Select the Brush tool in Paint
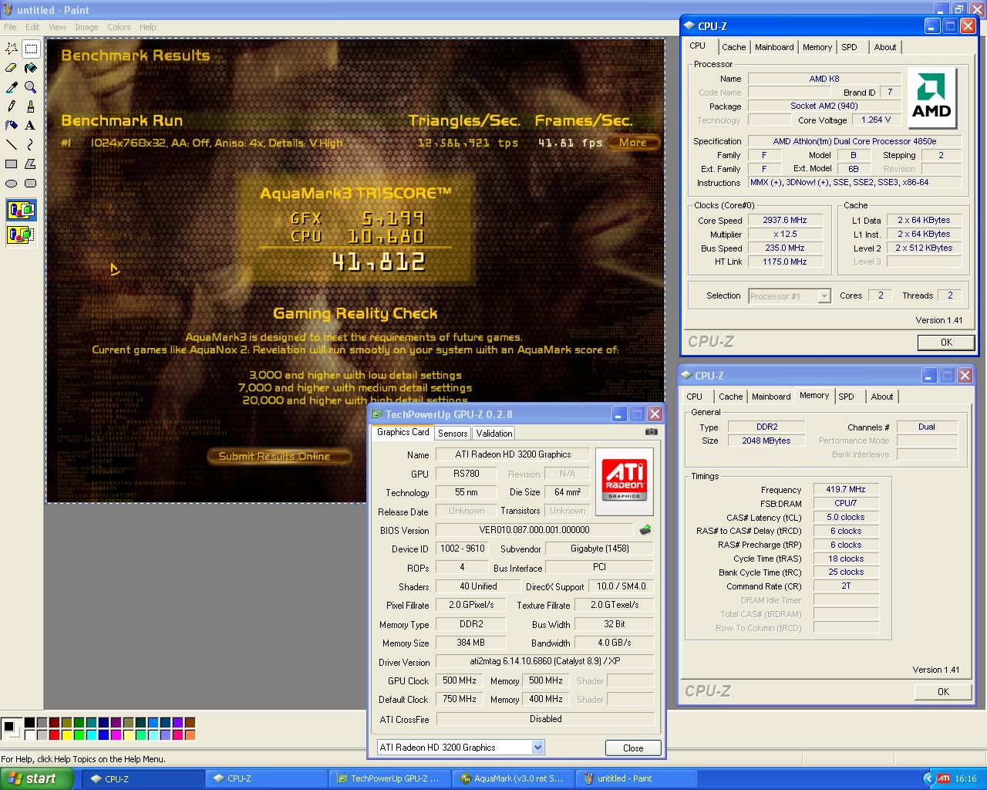987x790 pixels. coord(31,106)
